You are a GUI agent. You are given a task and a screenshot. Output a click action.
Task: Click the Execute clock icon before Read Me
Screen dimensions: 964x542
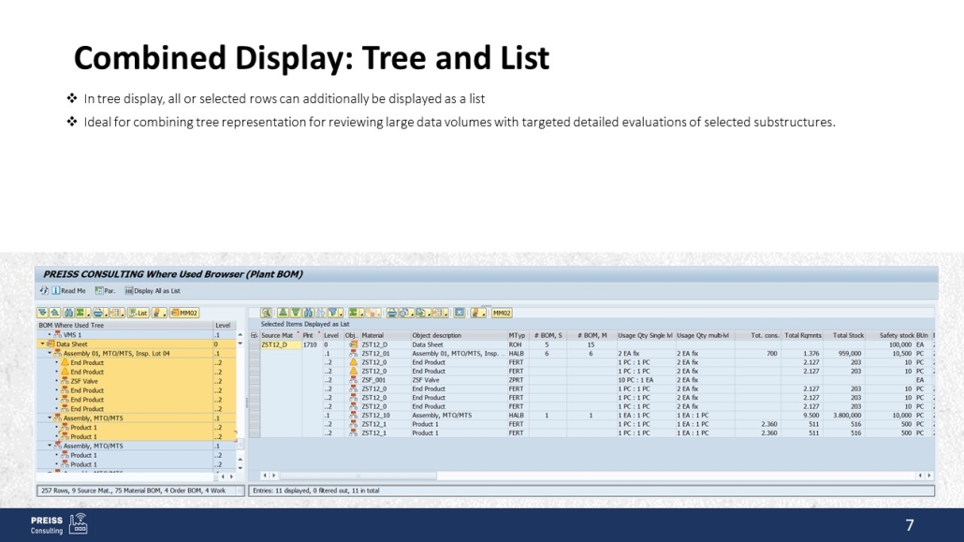(x=44, y=291)
